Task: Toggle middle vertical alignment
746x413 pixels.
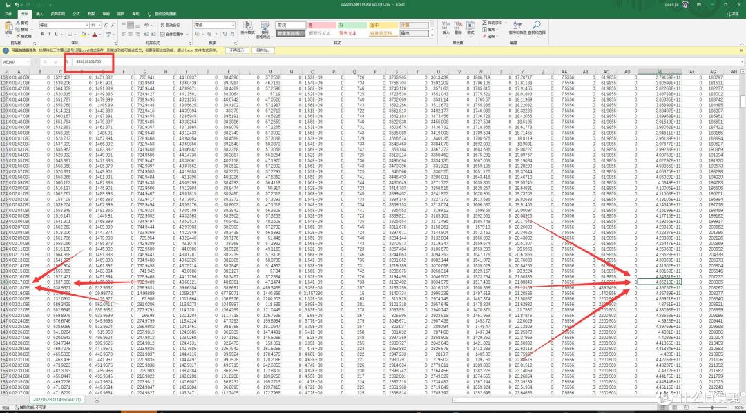Action: tap(131, 25)
